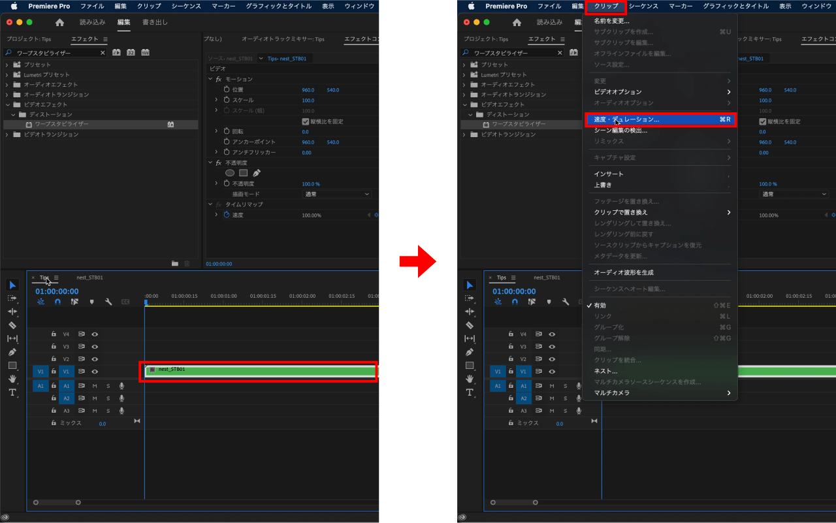
Task: Choose 速度・デュレーション from クリップ menu
Action: [x=661, y=119]
